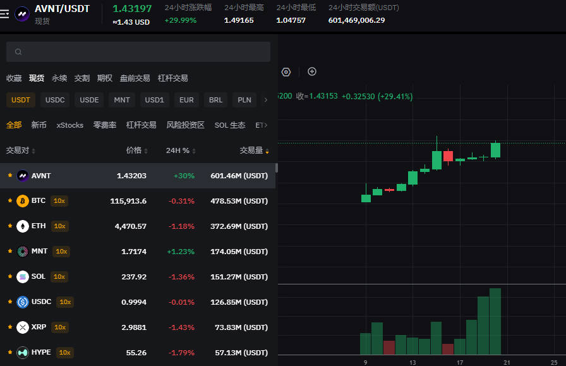This screenshot has height=366, width=566.
Task: Select USDT quote currency
Action: point(21,100)
